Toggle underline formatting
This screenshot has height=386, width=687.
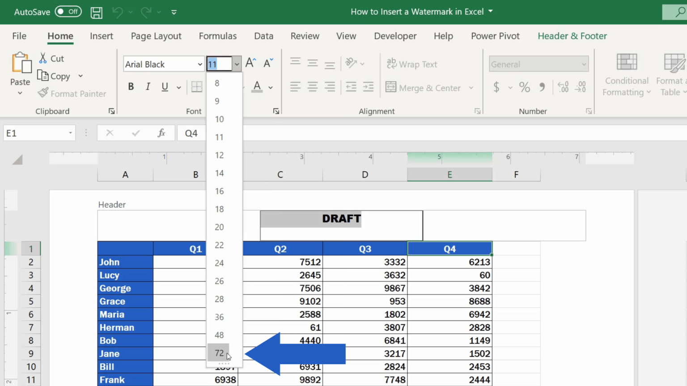(x=165, y=87)
